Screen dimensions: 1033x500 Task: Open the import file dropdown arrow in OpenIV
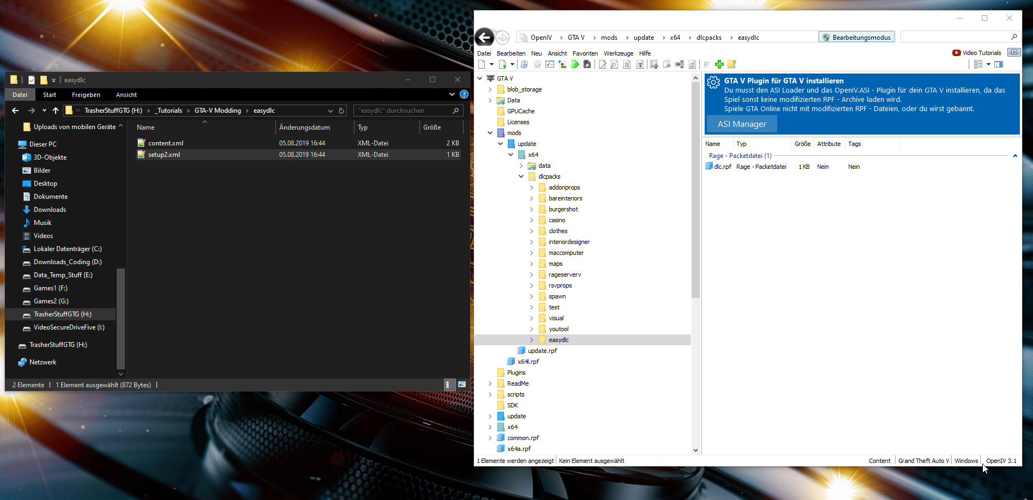pos(512,64)
